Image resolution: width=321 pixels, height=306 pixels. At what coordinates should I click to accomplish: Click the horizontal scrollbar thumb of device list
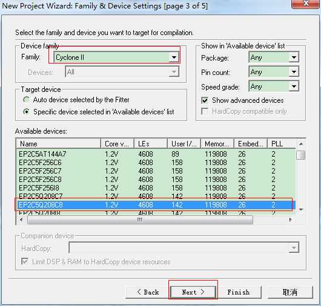[x=140, y=220]
